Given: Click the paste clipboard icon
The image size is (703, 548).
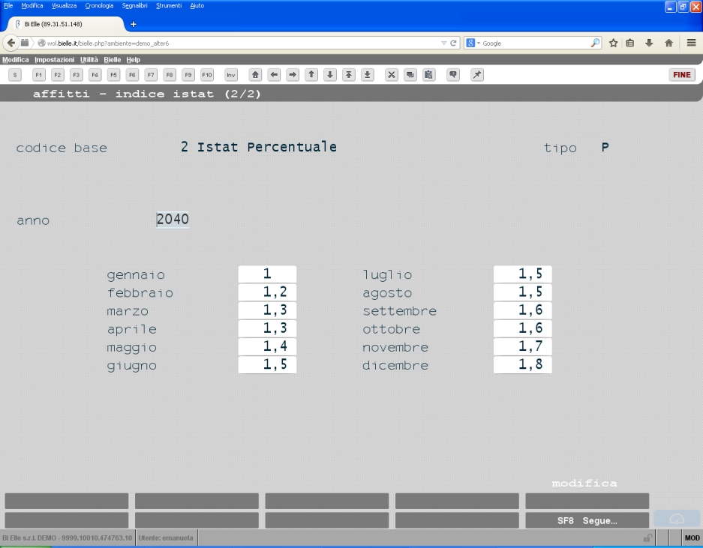Looking at the screenshot, I should pos(428,75).
